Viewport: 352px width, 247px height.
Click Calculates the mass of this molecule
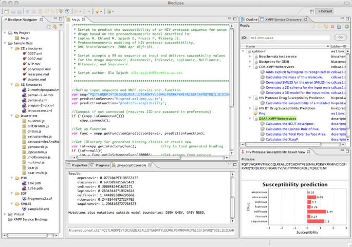[294, 77]
